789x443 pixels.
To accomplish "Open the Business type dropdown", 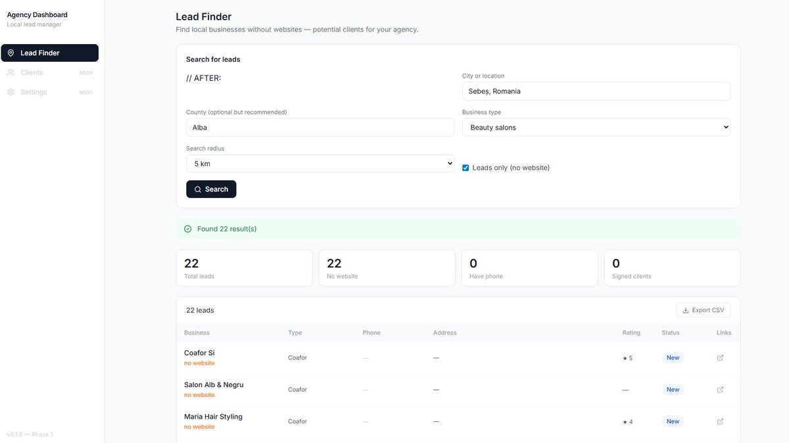I will (596, 128).
